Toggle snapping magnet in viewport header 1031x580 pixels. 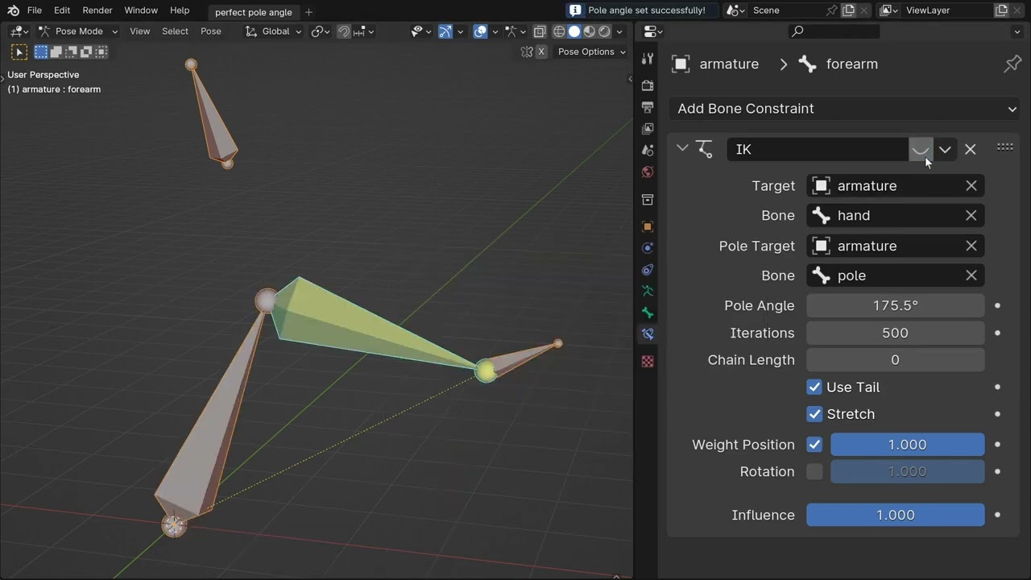point(344,31)
